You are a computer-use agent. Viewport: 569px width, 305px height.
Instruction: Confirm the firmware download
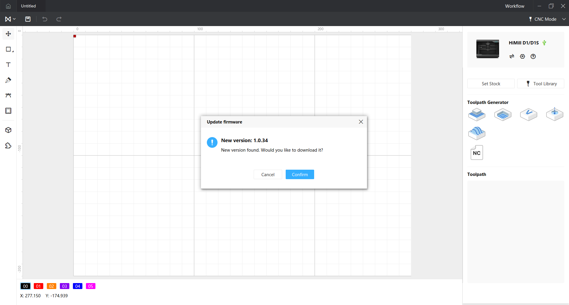tap(300, 174)
